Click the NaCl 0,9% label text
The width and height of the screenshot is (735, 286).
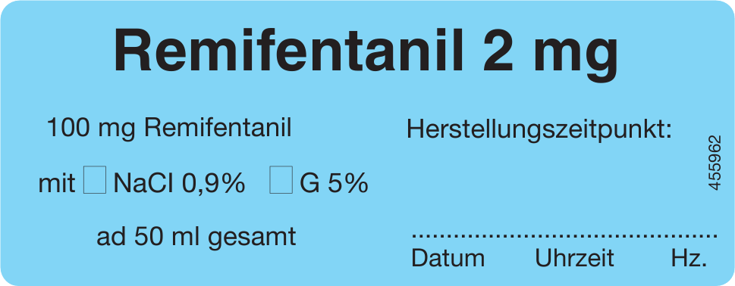coord(179,184)
